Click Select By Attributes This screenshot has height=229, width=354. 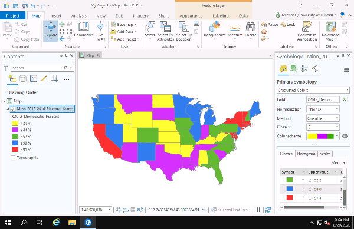point(165,31)
